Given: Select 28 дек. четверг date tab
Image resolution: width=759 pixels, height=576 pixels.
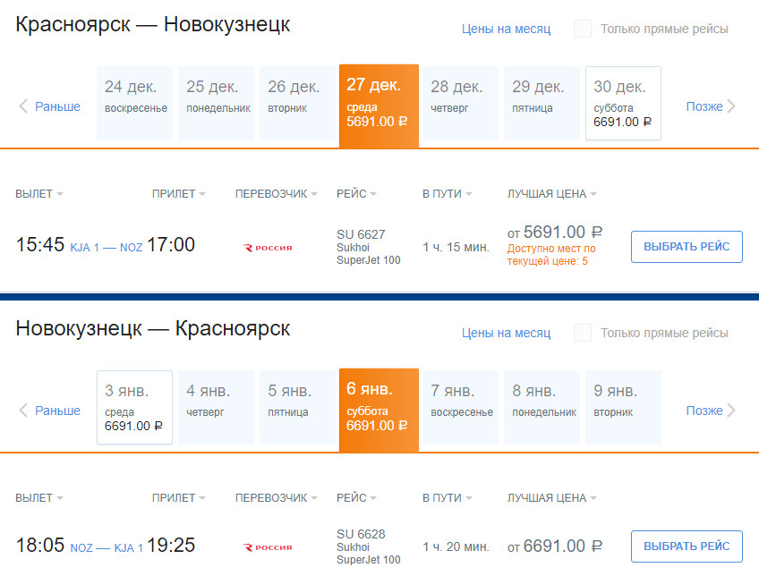Looking at the screenshot, I should pyautogui.click(x=459, y=104).
